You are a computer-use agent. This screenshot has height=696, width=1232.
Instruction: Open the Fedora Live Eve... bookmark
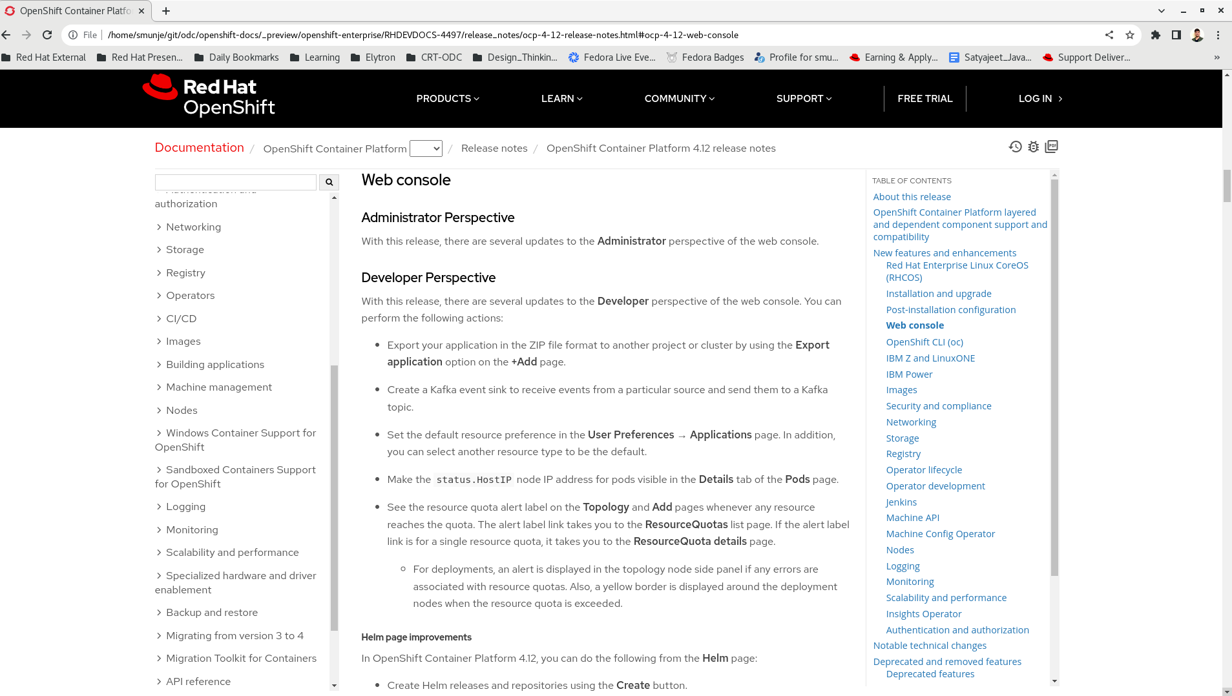click(x=612, y=57)
